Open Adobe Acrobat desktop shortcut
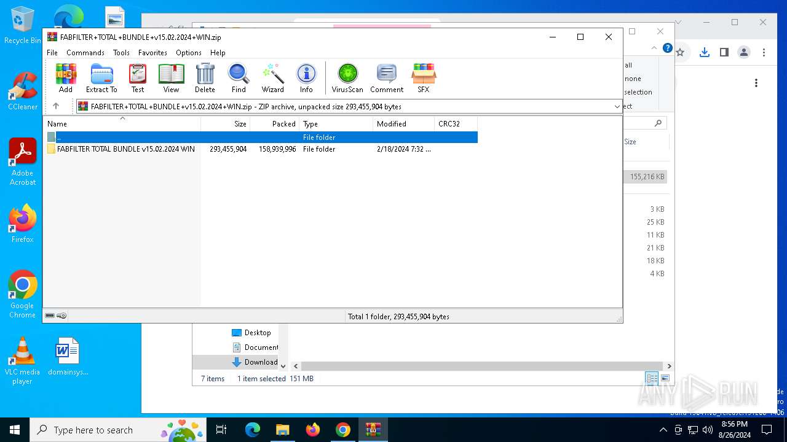Screen dimensions: 787x442 tap(23, 162)
